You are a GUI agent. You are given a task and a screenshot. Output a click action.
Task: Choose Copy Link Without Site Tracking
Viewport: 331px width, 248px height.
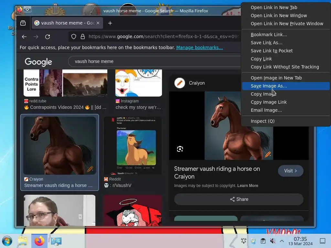(x=286, y=67)
